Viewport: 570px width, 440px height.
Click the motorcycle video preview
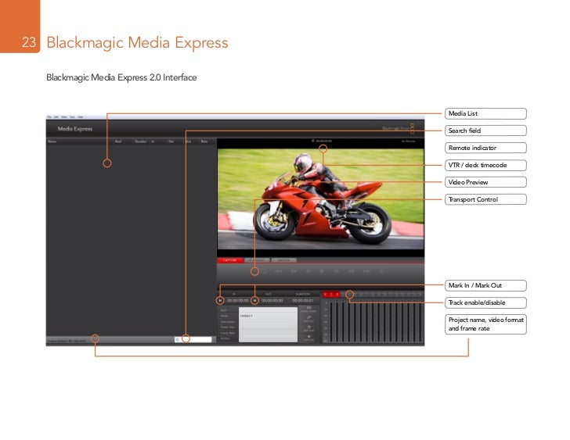point(320,199)
